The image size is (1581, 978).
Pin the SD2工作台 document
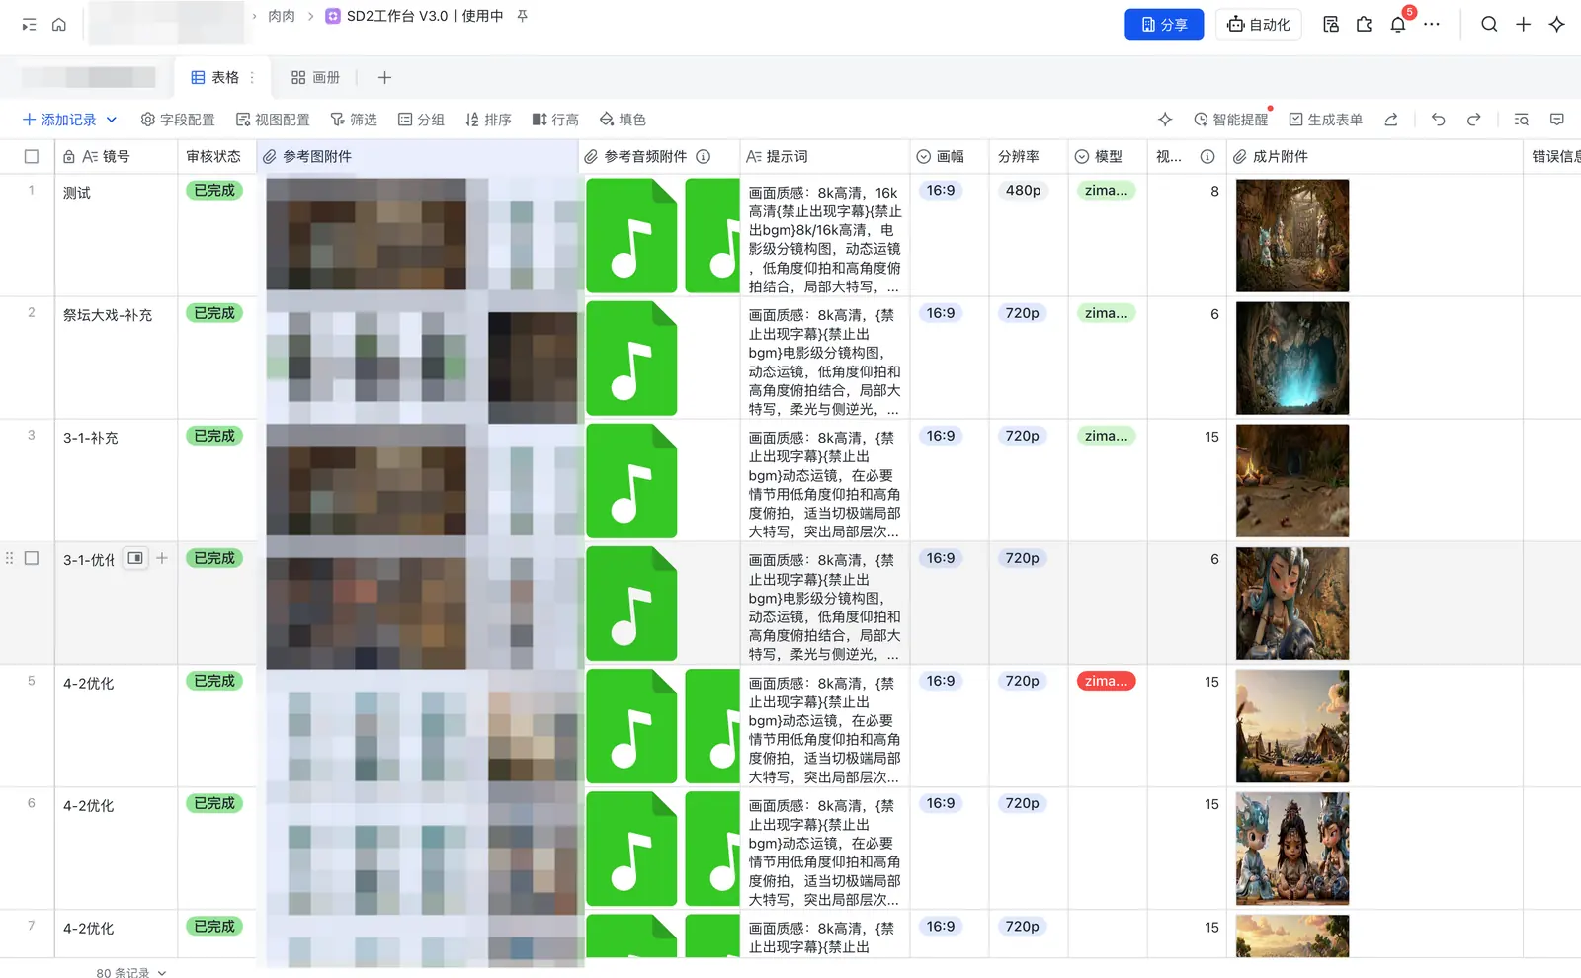[x=523, y=16]
